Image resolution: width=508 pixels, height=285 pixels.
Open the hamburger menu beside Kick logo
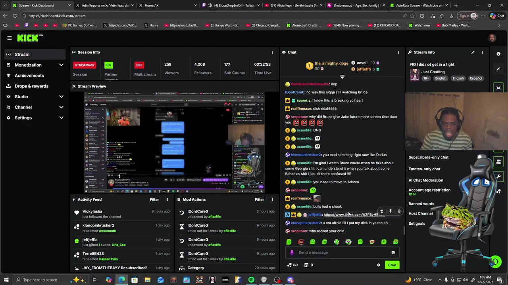tap(9, 38)
